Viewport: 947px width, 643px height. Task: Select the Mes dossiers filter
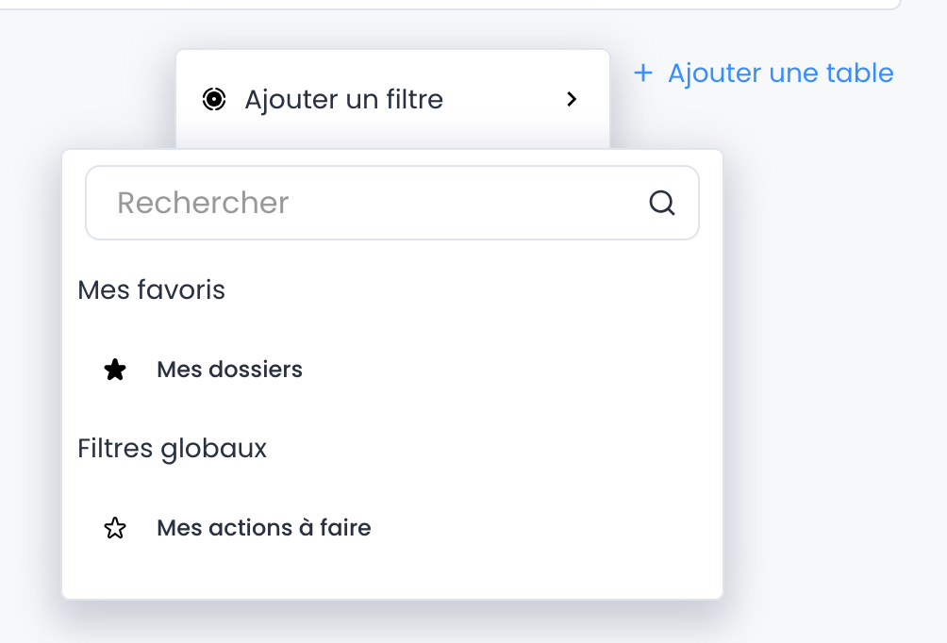(x=229, y=370)
